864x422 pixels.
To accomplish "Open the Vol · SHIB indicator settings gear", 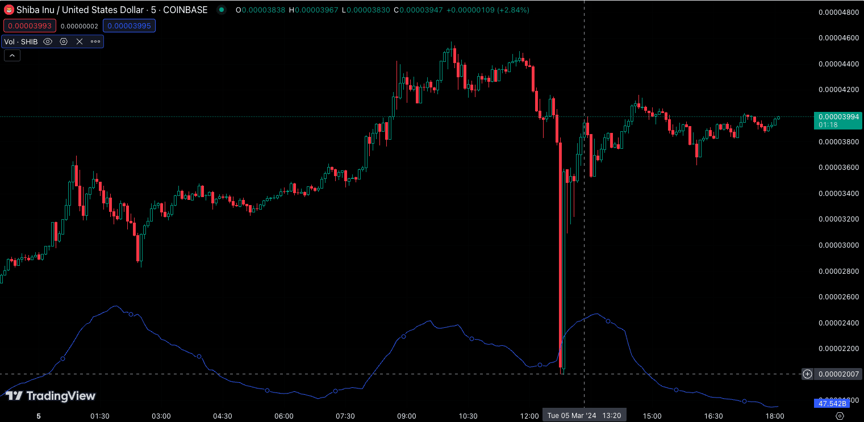I will (x=63, y=41).
